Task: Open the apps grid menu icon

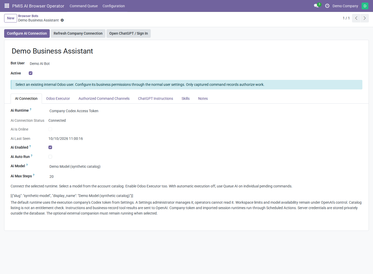Action: click(x=7, y=6)
